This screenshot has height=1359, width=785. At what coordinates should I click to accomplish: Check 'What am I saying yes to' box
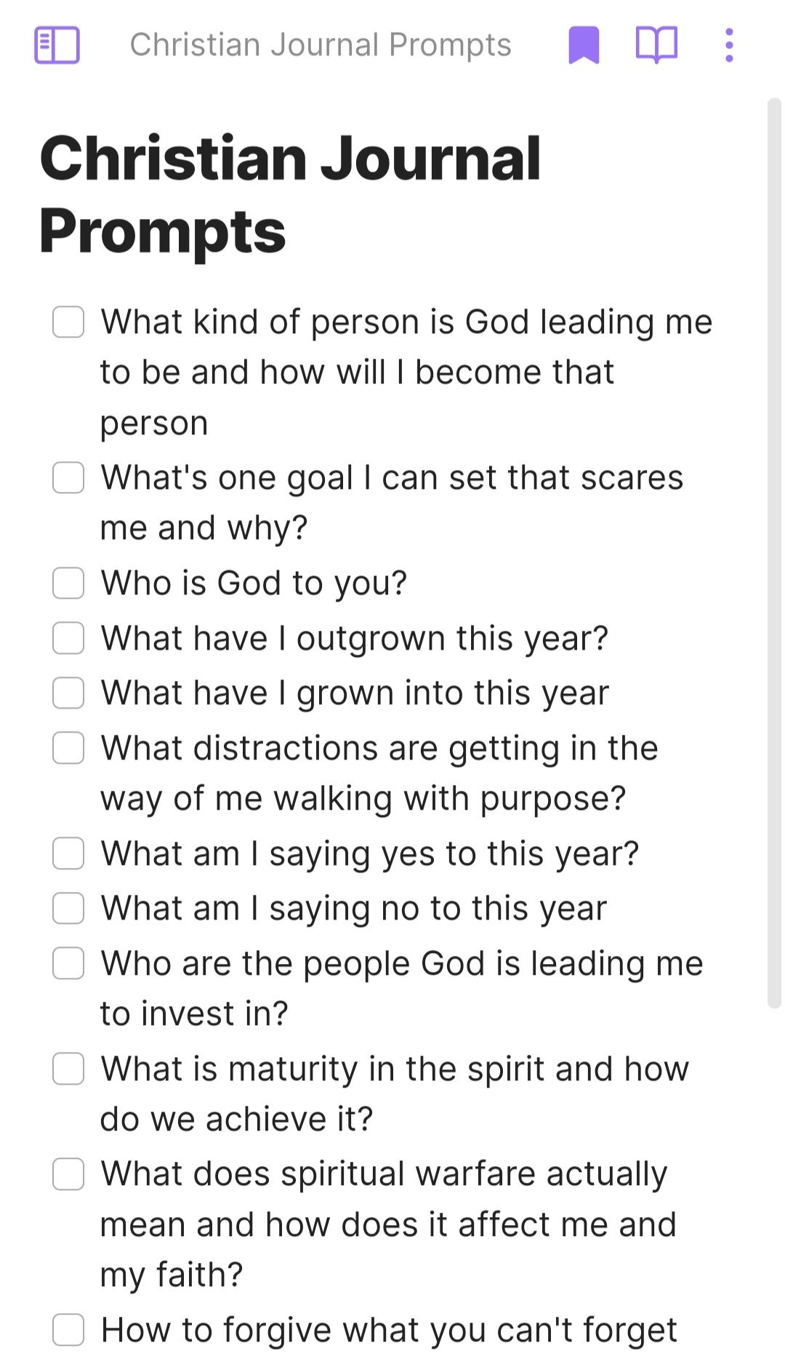pyautogui.click(x=68, y=853)
